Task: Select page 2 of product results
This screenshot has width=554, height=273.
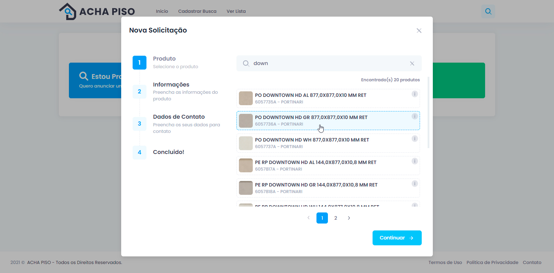Action: [x=336, y=218]
